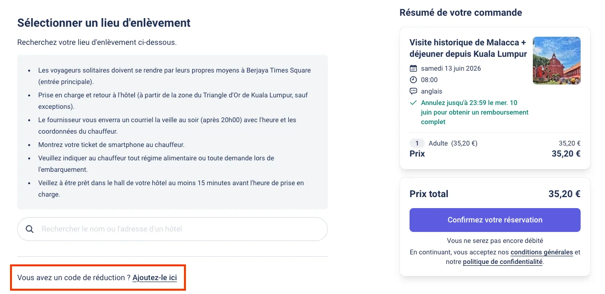This screenshot has width=605, height=294.
Task: Click the search magnifier icon in hotel field
Action: [x=30, y=229]
